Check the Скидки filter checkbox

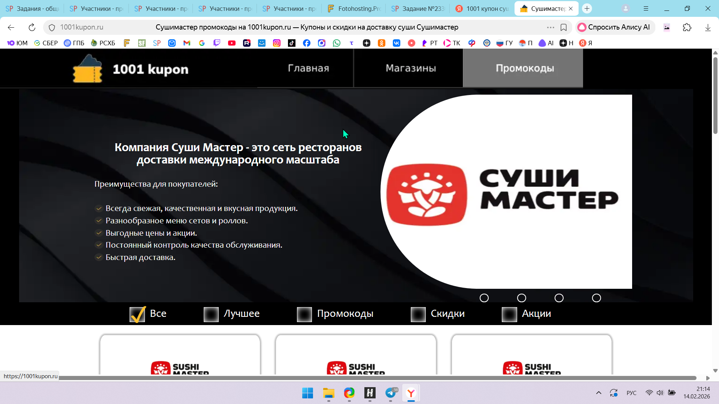(x=418, y=314)
